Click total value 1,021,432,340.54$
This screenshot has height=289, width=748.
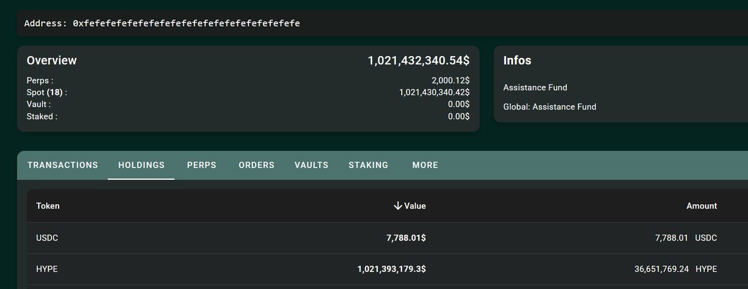(419, 60)
